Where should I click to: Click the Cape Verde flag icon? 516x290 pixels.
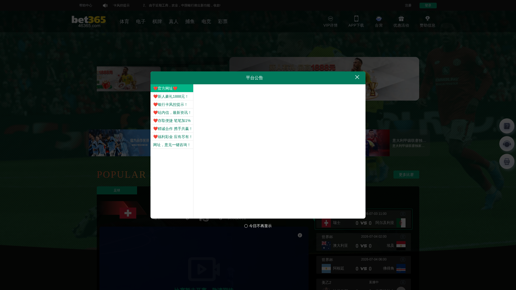click(x=401, y=269)
